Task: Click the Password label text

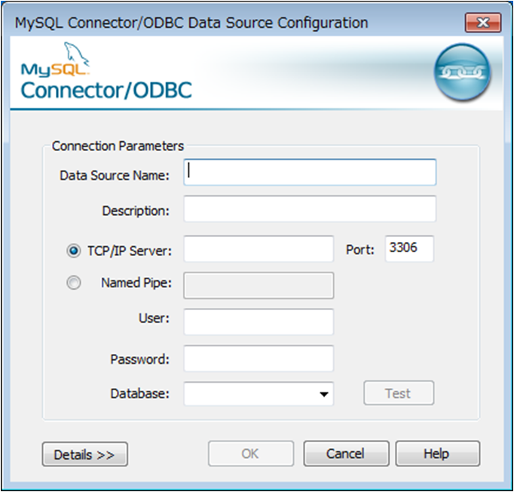Action: tap(140, 359)
